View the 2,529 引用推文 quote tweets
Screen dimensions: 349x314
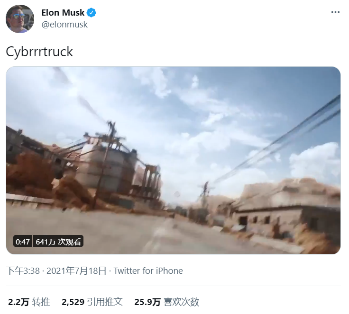click(x=92, y=302)
